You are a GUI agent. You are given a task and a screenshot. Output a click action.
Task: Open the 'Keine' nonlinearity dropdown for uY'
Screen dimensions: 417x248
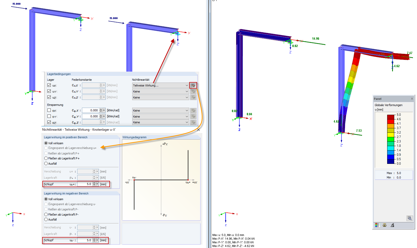point(160,91)
